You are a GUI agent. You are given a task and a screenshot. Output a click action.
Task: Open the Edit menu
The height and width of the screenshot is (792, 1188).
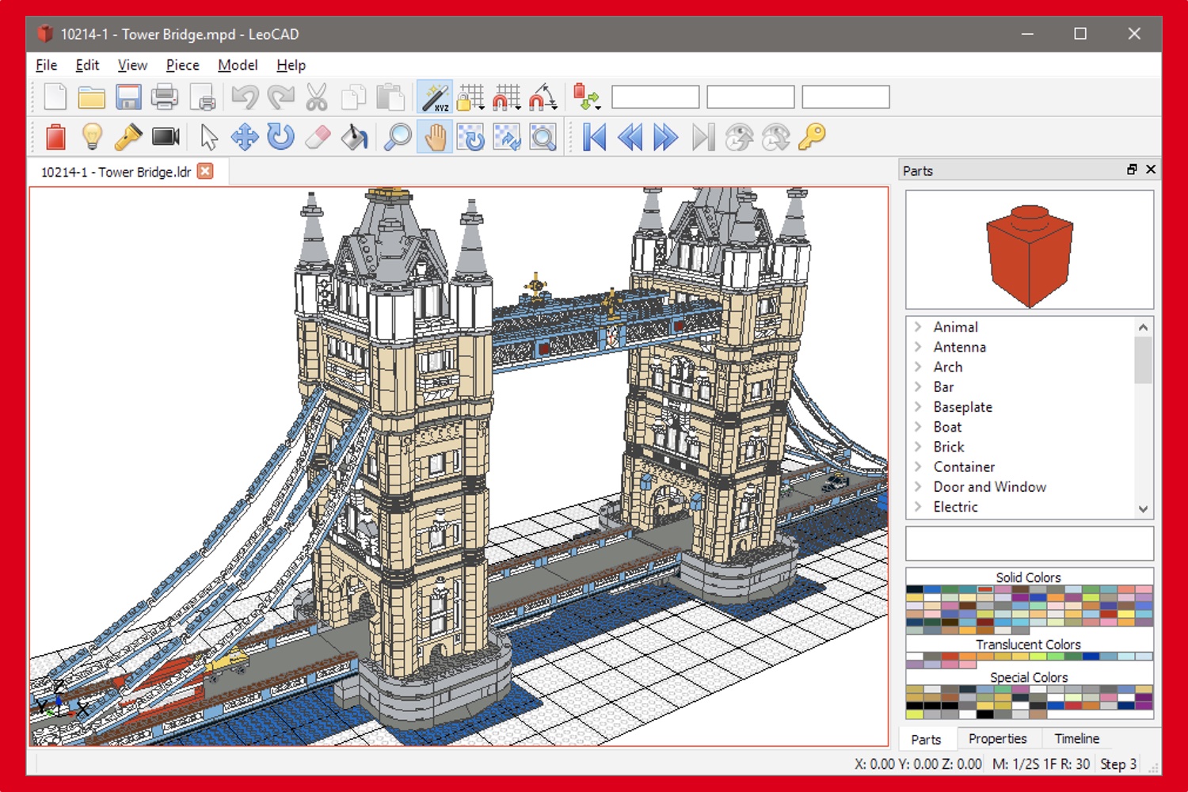pos(87,65)
